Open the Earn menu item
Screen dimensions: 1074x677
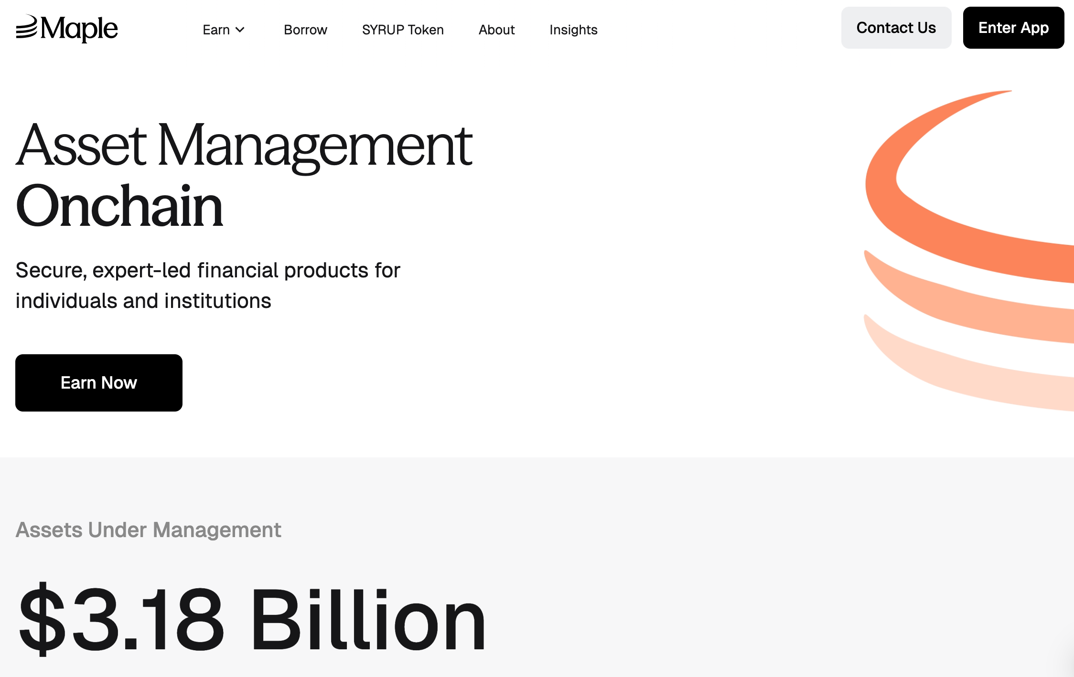[216, 30]
